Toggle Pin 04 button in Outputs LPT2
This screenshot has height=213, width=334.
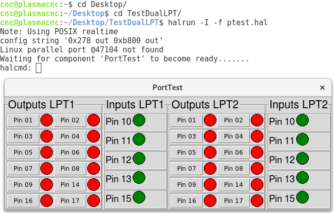point(233,136)
